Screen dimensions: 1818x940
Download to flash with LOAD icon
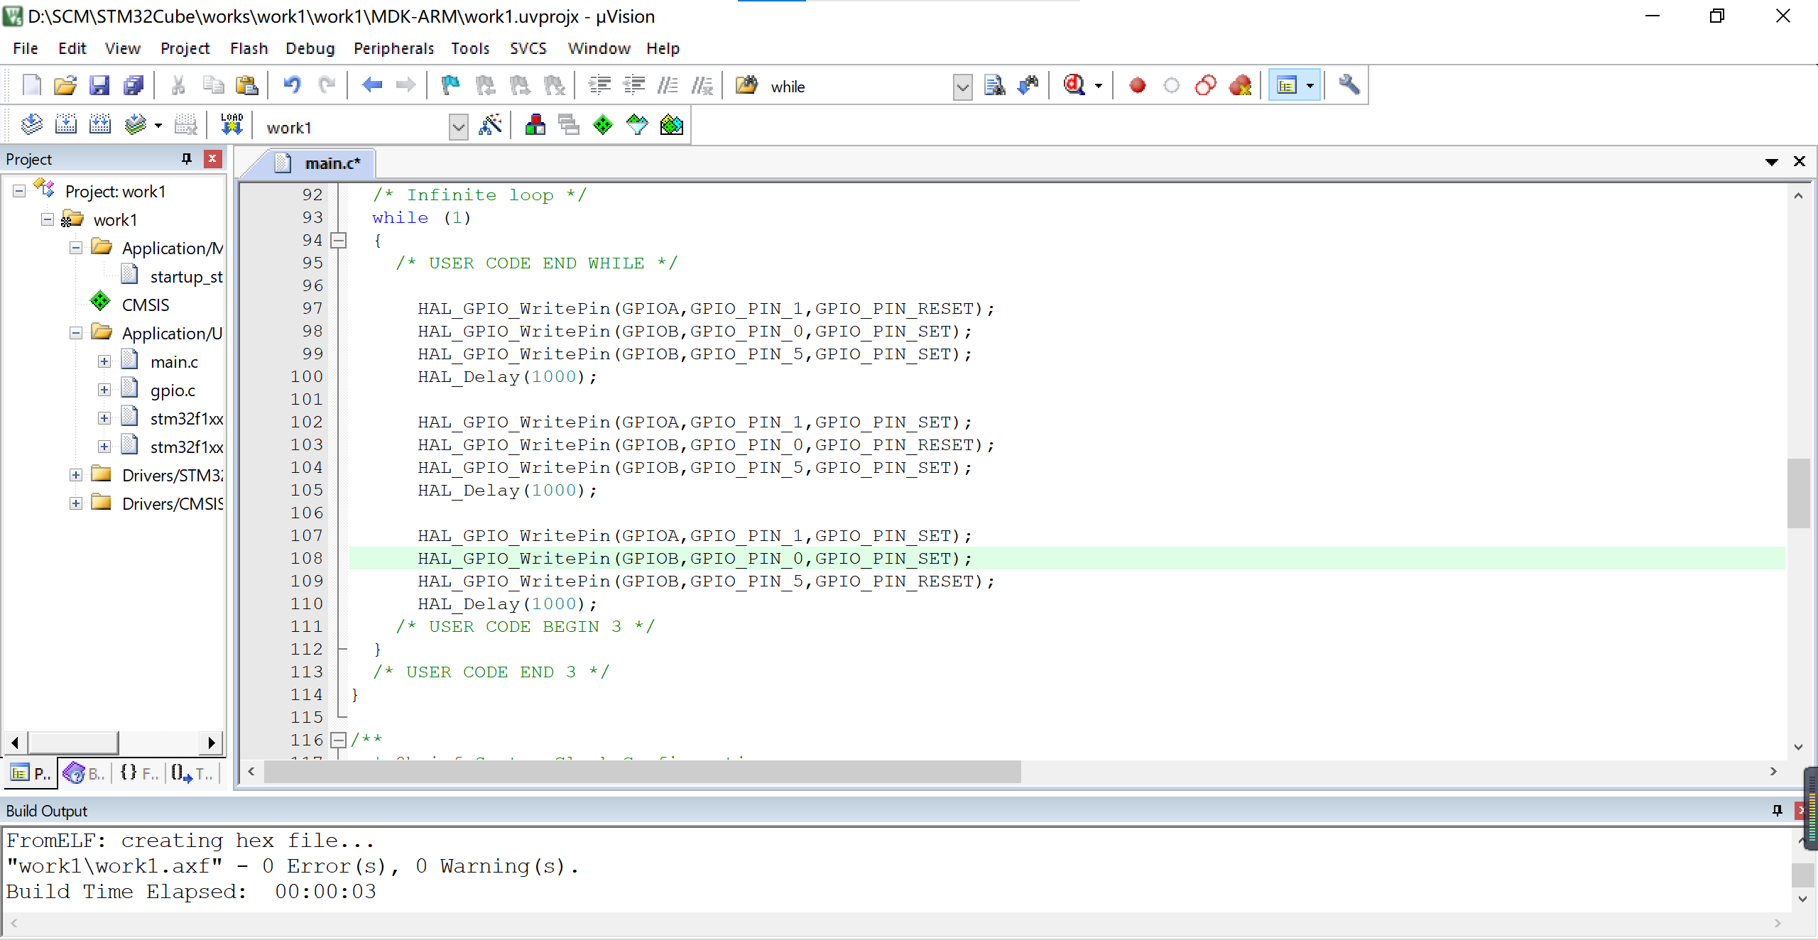(232, 126)
